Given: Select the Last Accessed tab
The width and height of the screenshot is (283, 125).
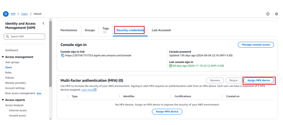Looking at the screenshot, I should pos(161,30).
